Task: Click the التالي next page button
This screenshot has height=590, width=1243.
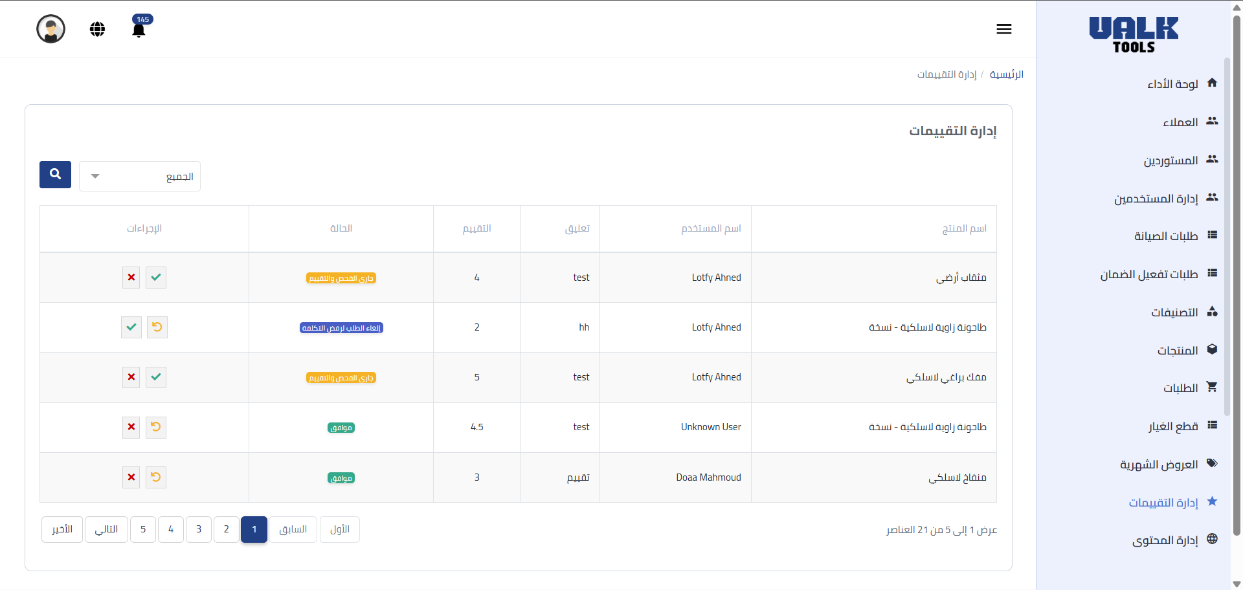Action: click(106, 529)
